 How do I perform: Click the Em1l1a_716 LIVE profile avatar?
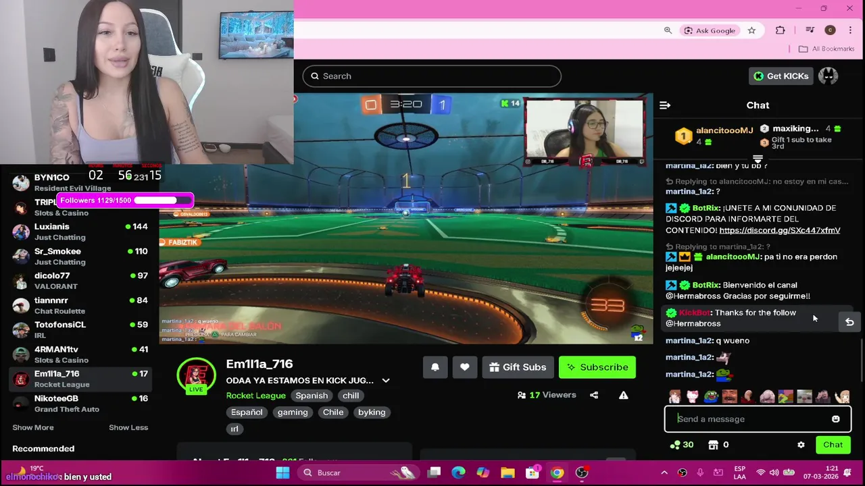[x=196, y=376]
